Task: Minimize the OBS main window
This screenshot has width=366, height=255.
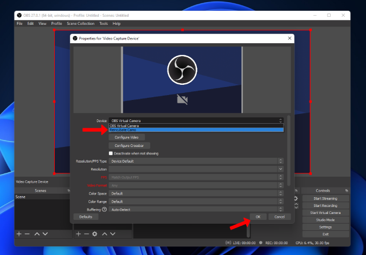Action: [x=315, y=15]
